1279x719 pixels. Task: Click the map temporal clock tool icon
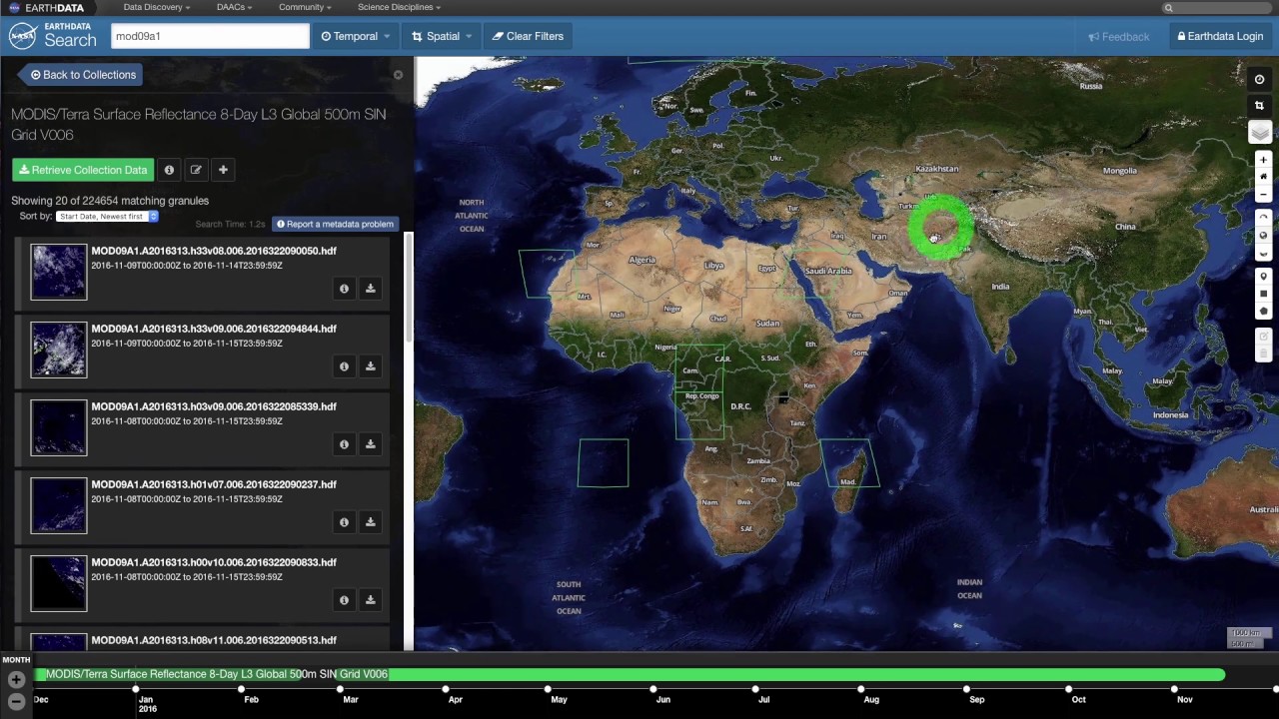[1259, 80]
